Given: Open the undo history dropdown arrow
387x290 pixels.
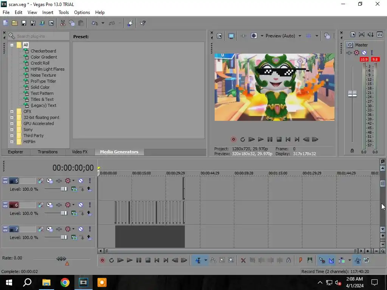Looking at the screenshot, I should (x=103, y=23).
